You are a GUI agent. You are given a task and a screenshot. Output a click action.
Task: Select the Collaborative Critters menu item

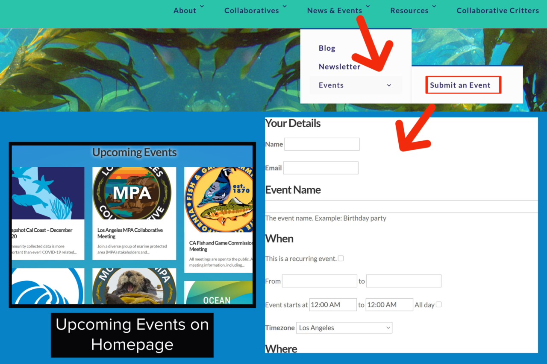(497, 10)
